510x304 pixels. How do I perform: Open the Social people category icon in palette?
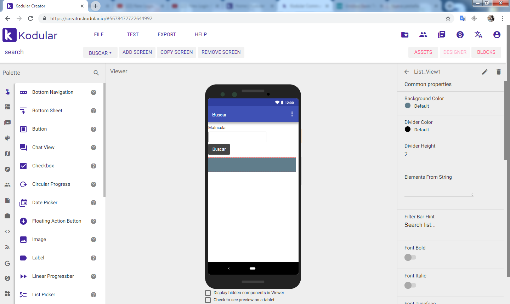(x=7, y=185)
